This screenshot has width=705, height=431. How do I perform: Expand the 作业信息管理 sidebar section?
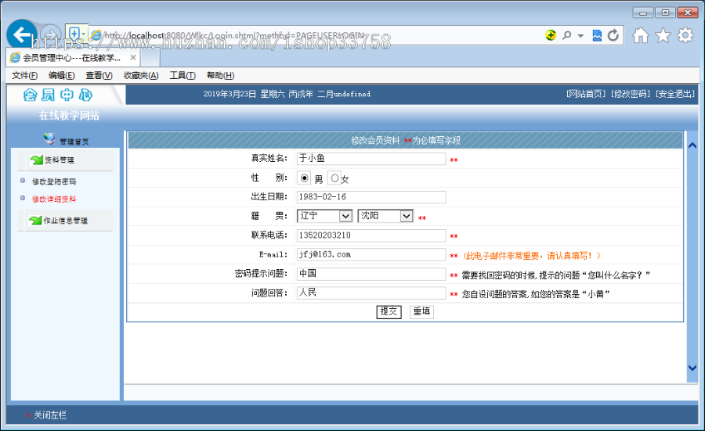pyautogui.click(x=66, y=221)
